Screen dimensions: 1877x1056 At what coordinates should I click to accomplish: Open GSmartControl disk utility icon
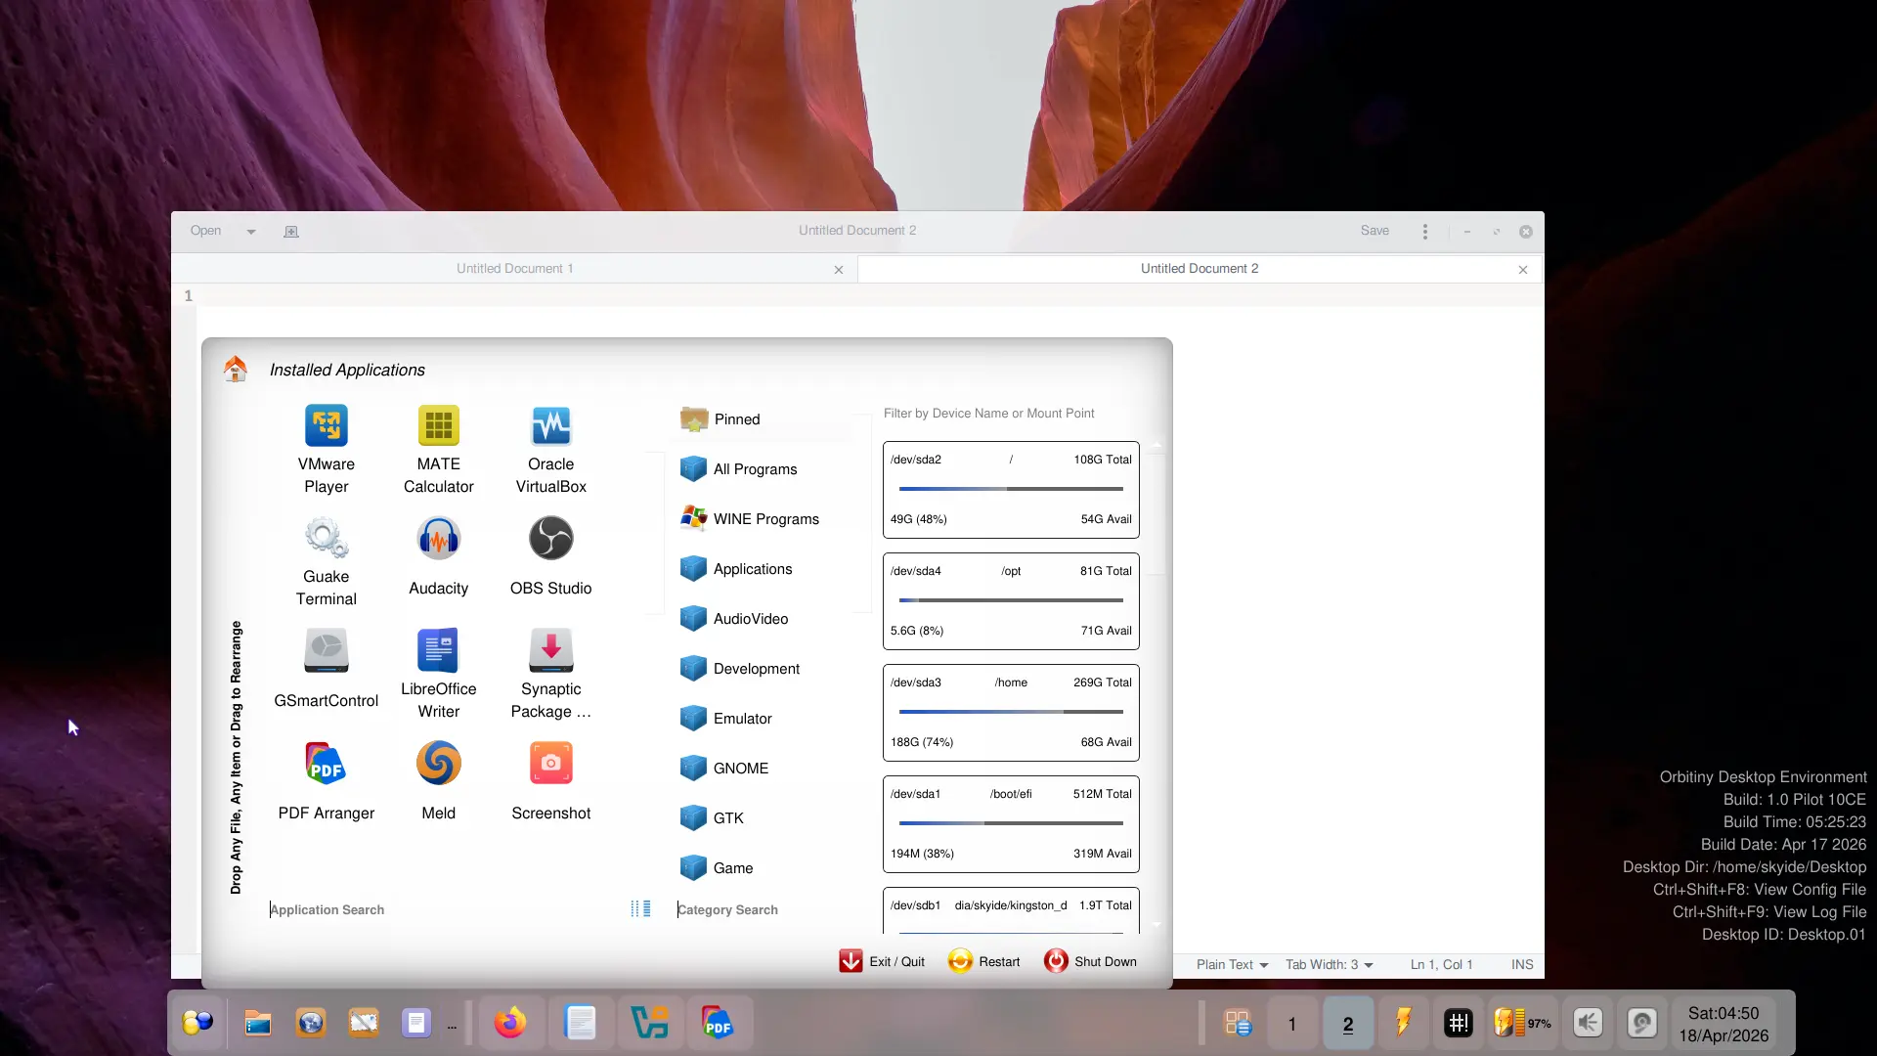[326, 651]
